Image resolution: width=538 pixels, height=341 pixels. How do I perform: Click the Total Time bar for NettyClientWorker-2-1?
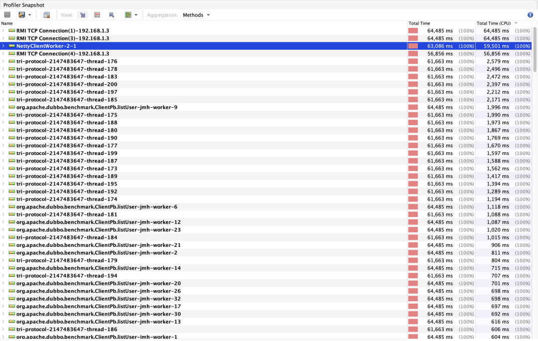click(x=413, y=46)
